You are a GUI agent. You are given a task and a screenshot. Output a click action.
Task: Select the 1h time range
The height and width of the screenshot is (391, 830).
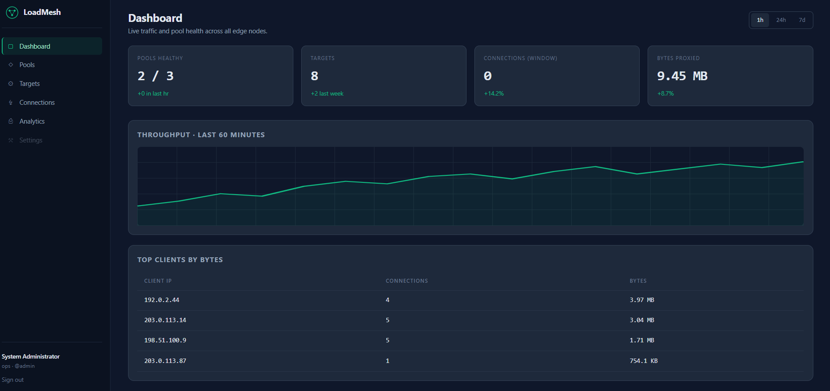pyautogui.click(x=760, y=20)
